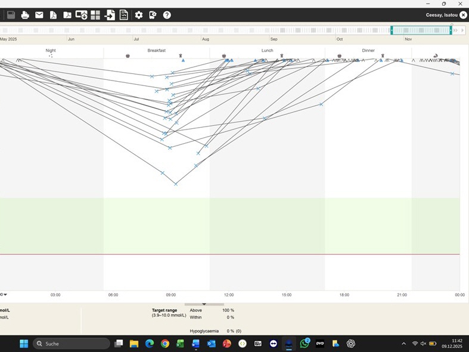Image resolution: width=469 pixels, height=352 pixels.
Task: Open help with the question mark icon
Action: pyautogui.click(x=167, y=15)
